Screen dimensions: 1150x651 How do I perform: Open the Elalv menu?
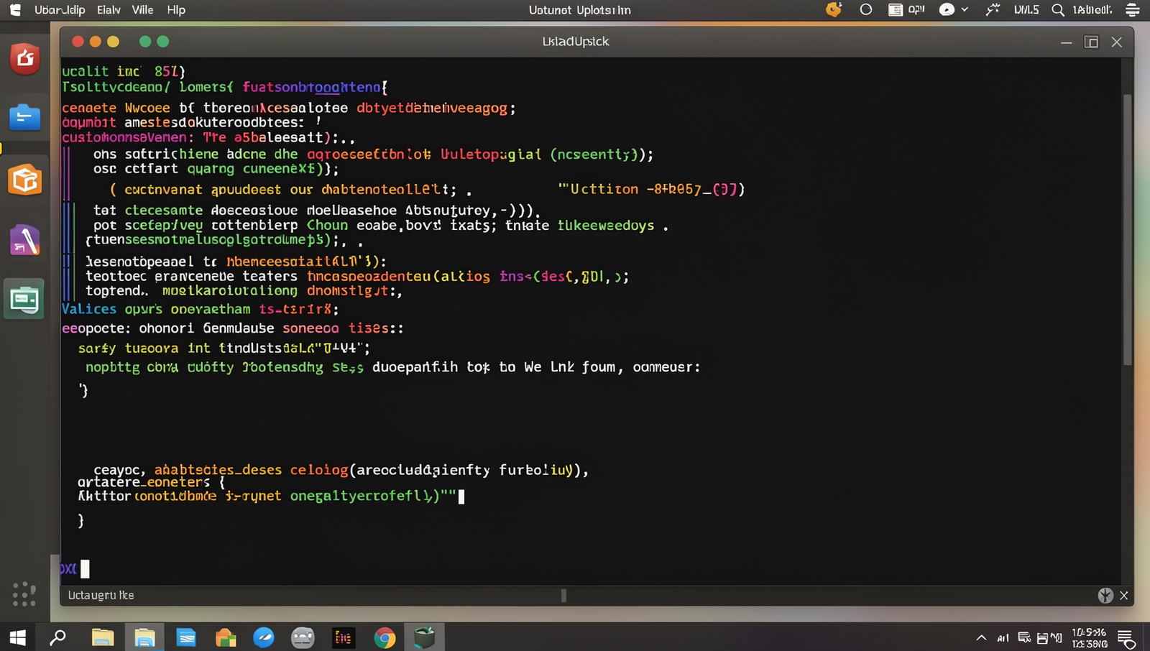(x=109, y=10)
